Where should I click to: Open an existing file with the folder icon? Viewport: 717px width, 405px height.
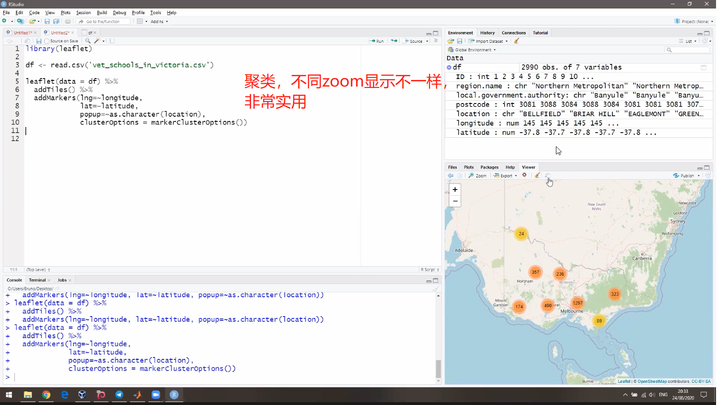(x=32, y=21)
